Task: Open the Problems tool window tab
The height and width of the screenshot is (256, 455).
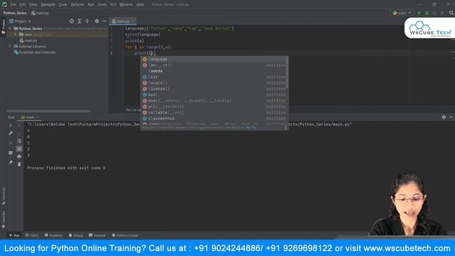Action: point(54,235)
